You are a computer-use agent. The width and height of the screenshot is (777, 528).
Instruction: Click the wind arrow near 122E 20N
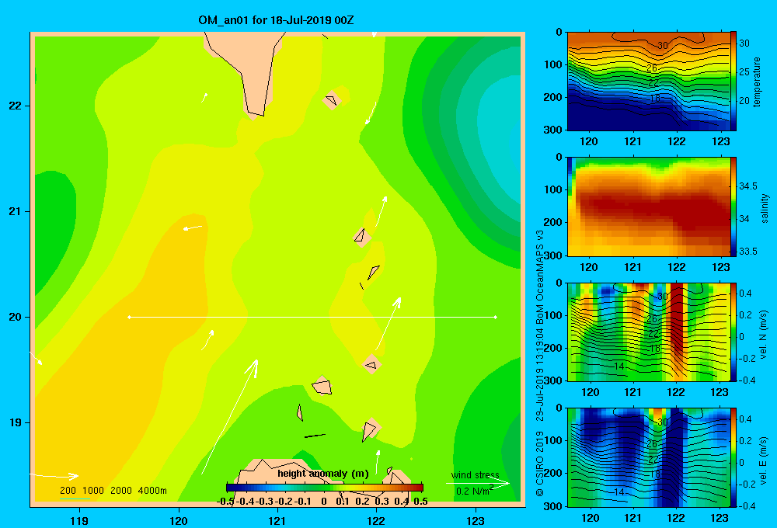[388, 324]
